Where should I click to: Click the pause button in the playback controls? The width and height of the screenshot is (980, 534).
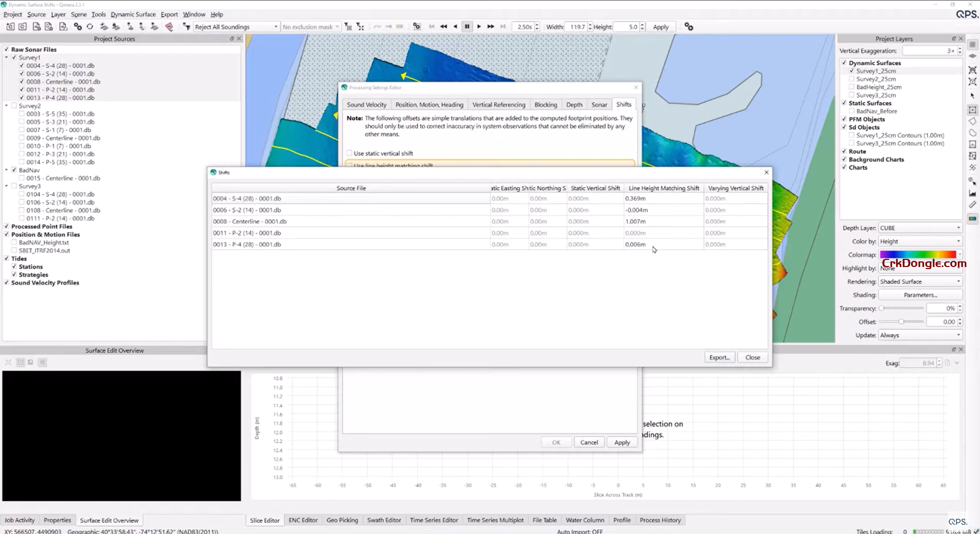point(467,27)
